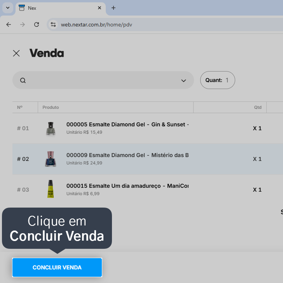Viewport: 283px width, 283px height.
Task: Click the Unitário R$ 6,99 price text
Action: point(83,194)
